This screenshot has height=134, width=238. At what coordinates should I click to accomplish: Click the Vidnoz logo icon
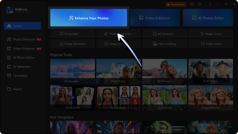(10, 10)
